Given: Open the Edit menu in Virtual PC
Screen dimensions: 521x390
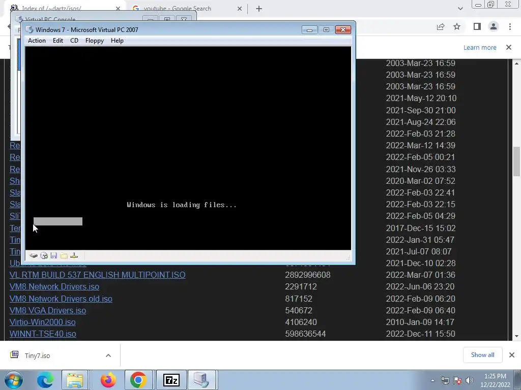Looking at the screenshot, I should 58,41.
